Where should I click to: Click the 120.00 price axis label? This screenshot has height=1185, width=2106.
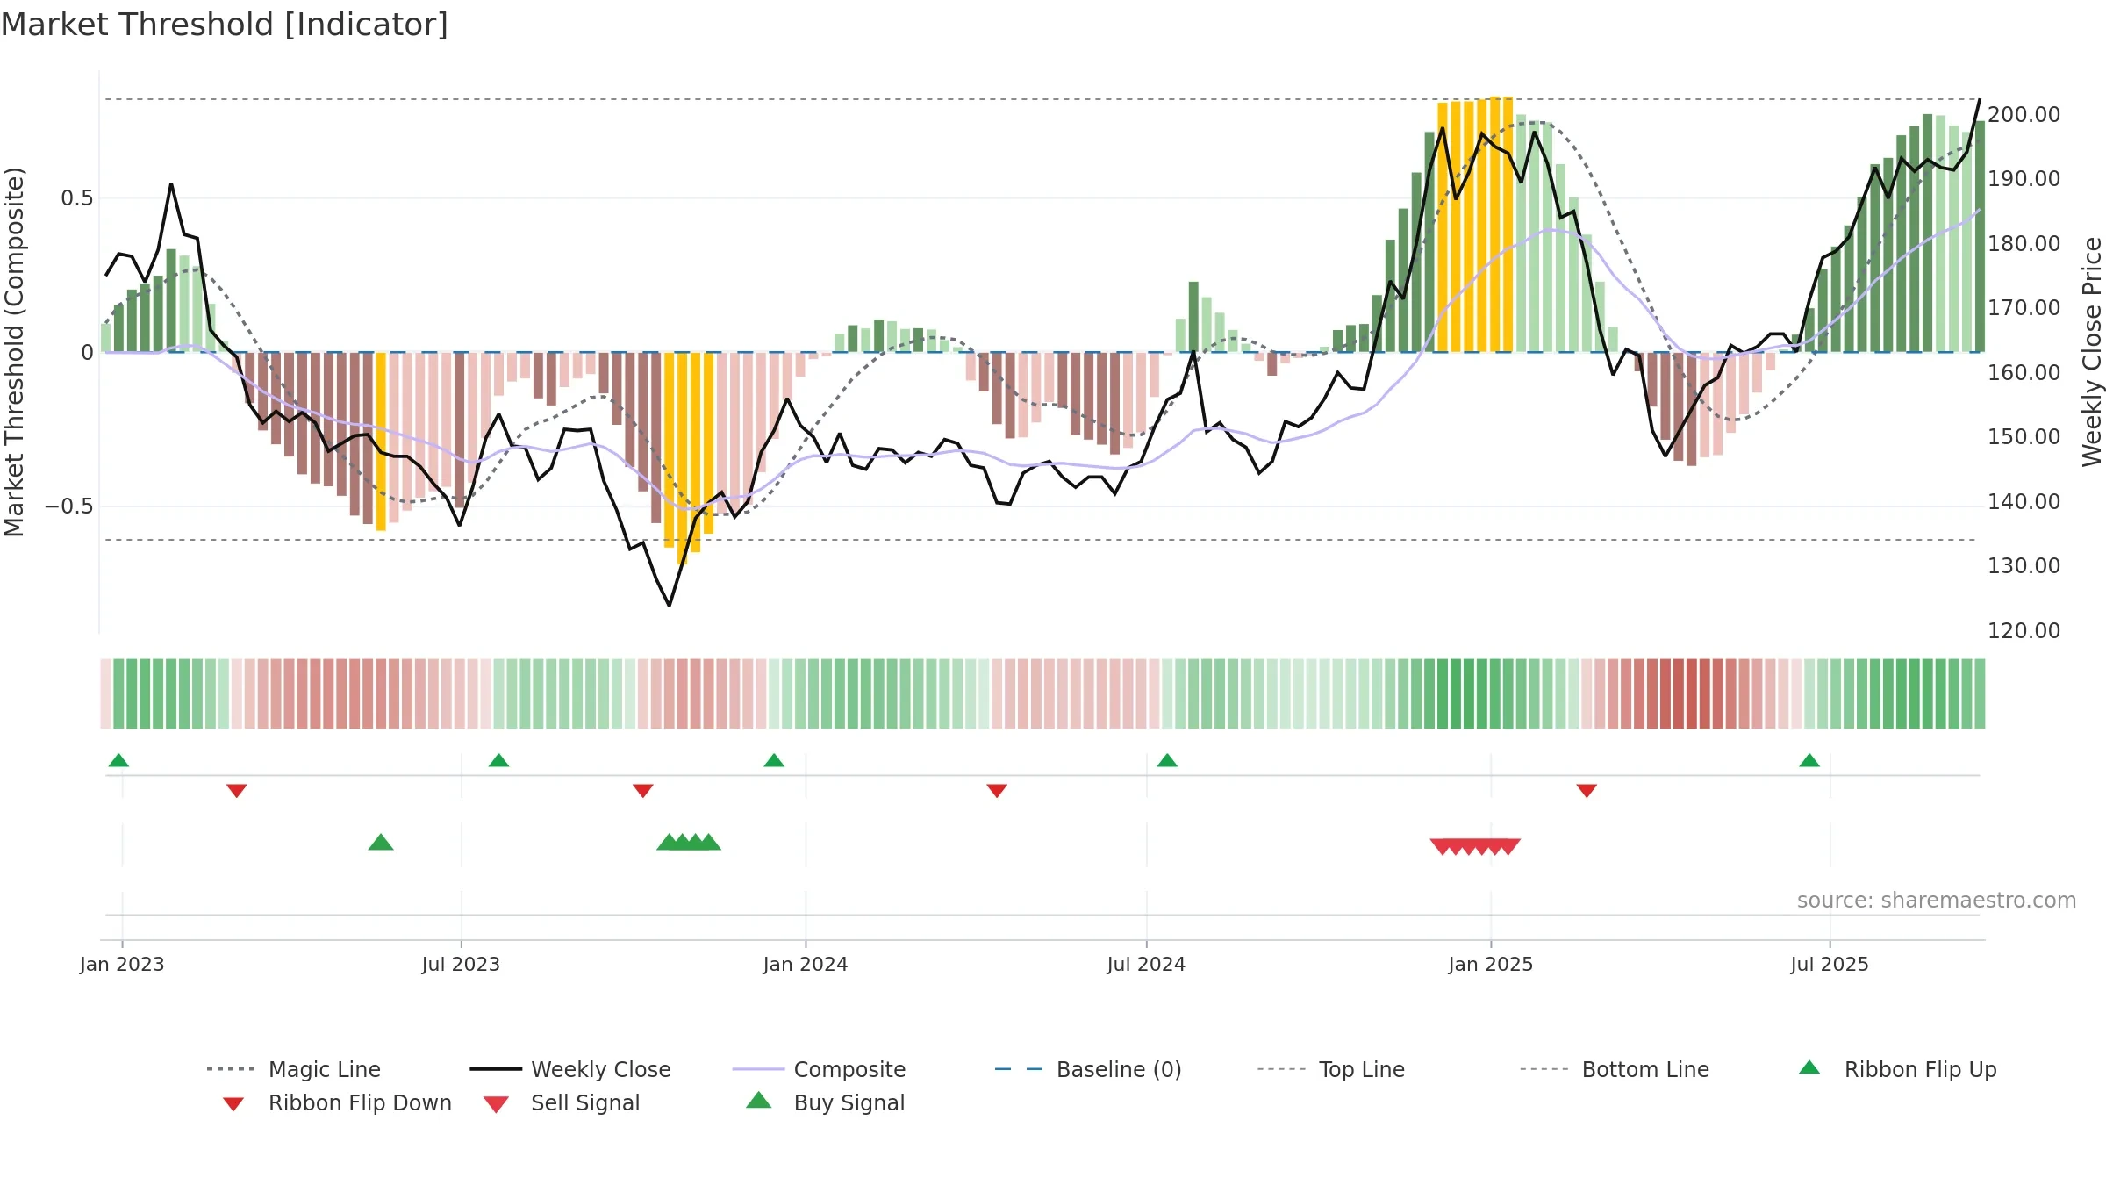click(x=2024, y=631)
